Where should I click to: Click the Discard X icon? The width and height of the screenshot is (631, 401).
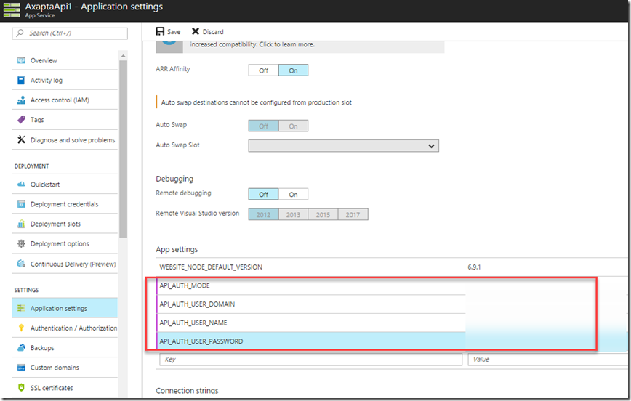click(196, 31)
